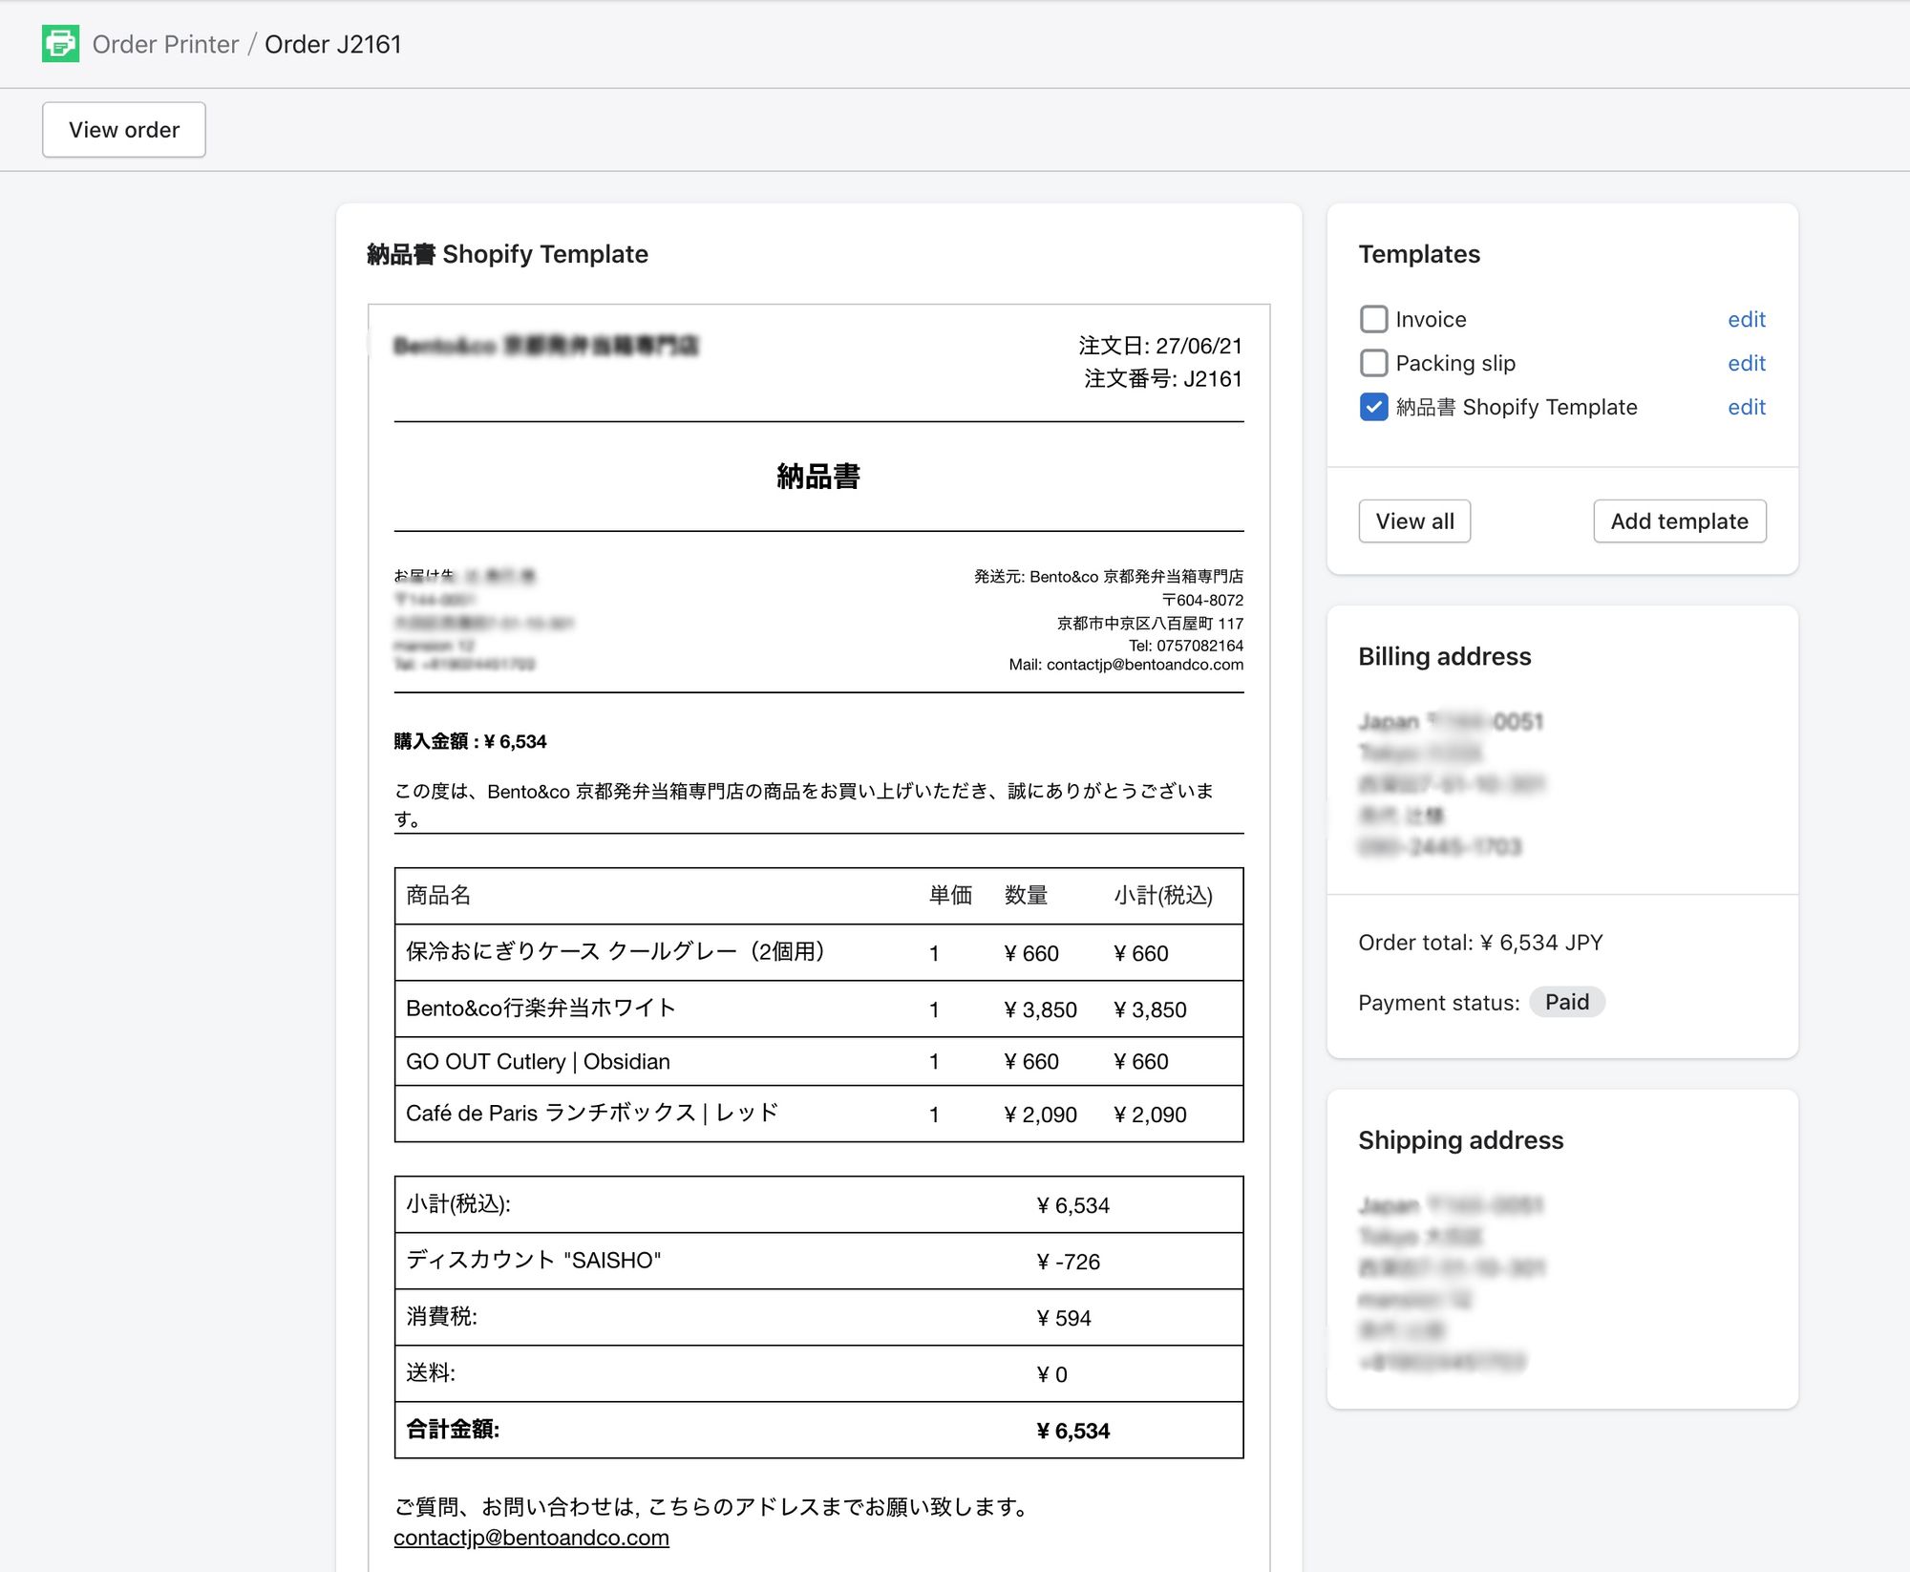This screenshot has width=1910, height=1572.
Task: Select the Order total: ¥ 6,534 JPY text
Action: (1480, 943)
